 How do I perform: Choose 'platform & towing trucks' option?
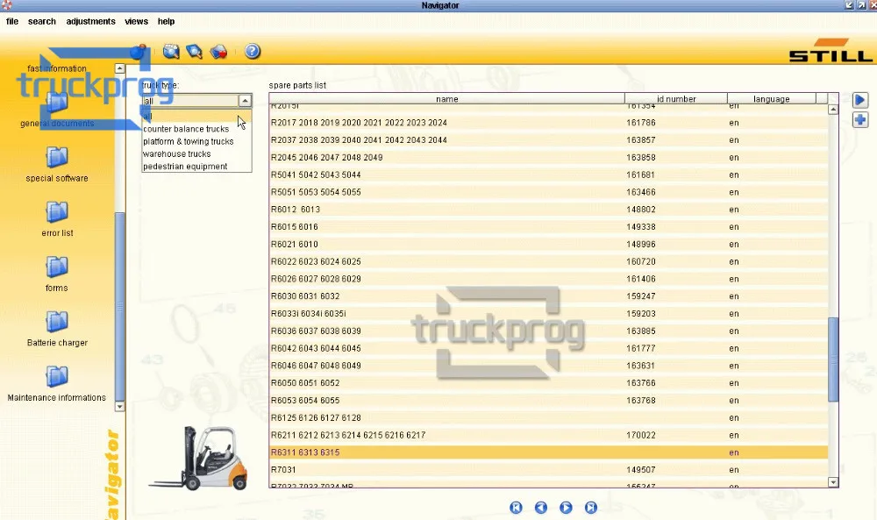click(196, 141)
